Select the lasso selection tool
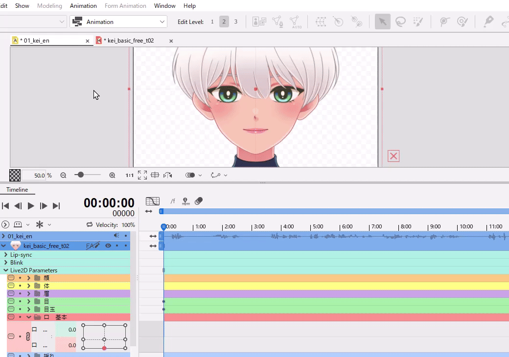This screenshot has height=357, width=509. point(400,22)
